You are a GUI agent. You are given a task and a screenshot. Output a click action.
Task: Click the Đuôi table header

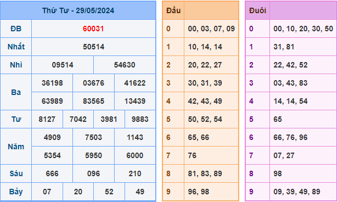pos(257,10)
